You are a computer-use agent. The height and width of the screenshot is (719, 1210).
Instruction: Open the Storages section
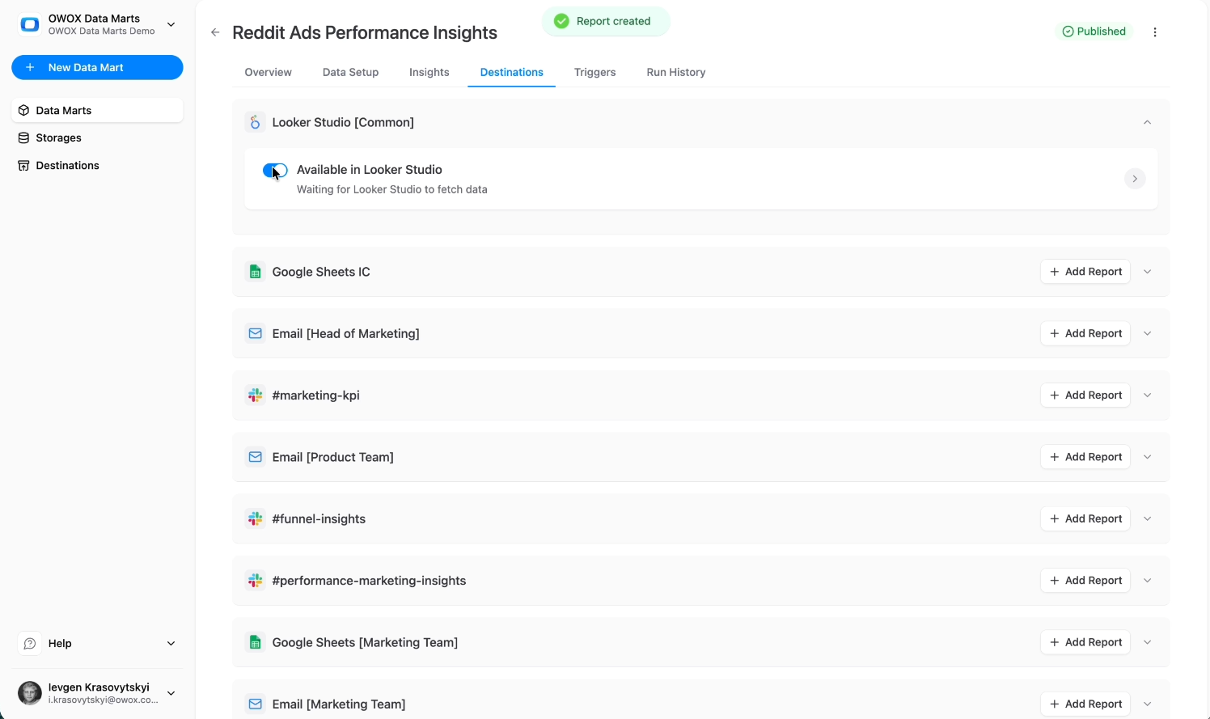[58, 137]
